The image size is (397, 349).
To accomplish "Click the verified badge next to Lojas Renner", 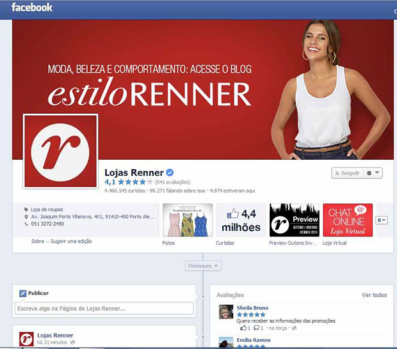I will [170, 173].
